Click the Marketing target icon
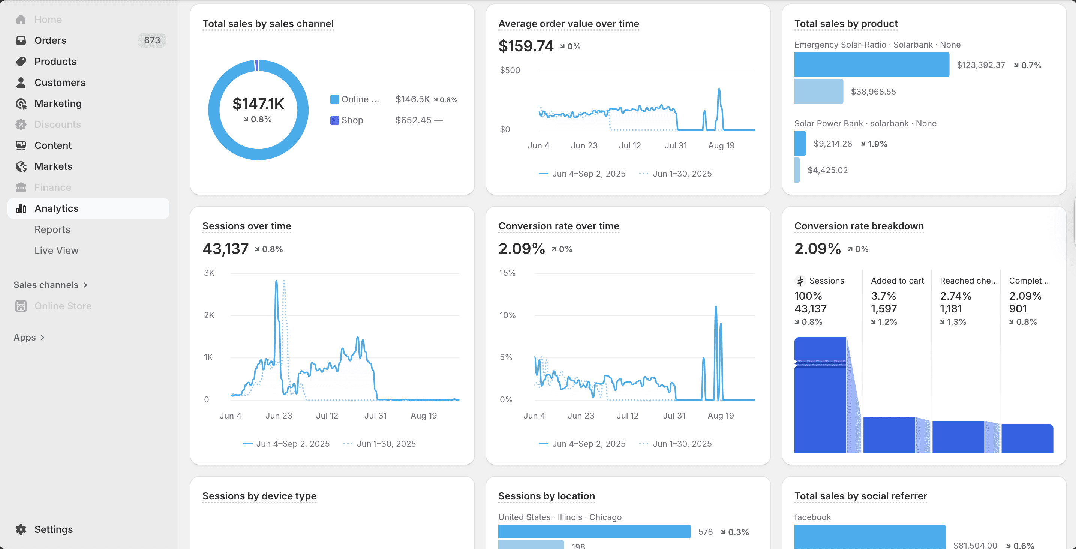Screen dimensions: 1076x549 click(21, 103)
